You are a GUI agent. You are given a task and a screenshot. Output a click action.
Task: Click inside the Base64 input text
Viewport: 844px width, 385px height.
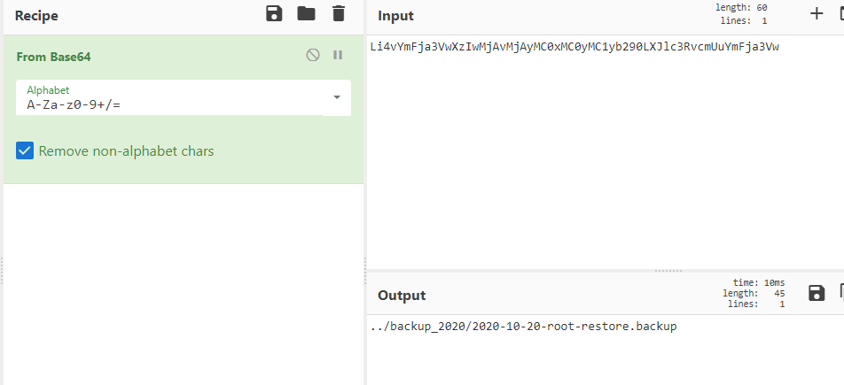(x=574, y=47)
